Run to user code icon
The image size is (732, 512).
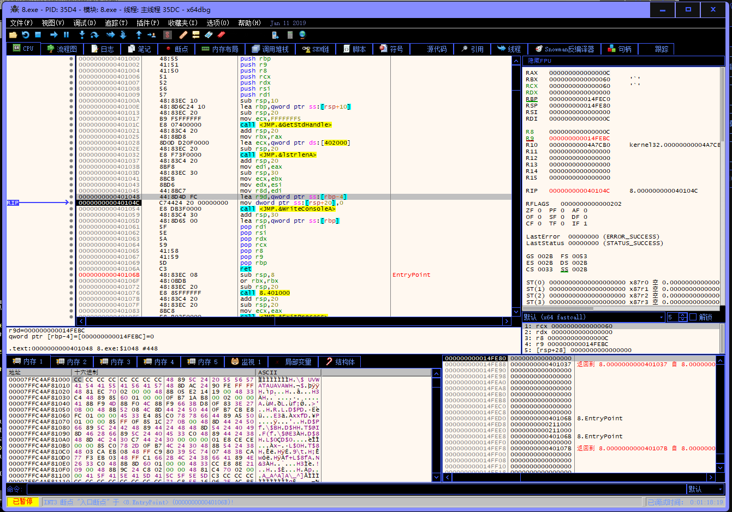(x=152, y=34)
